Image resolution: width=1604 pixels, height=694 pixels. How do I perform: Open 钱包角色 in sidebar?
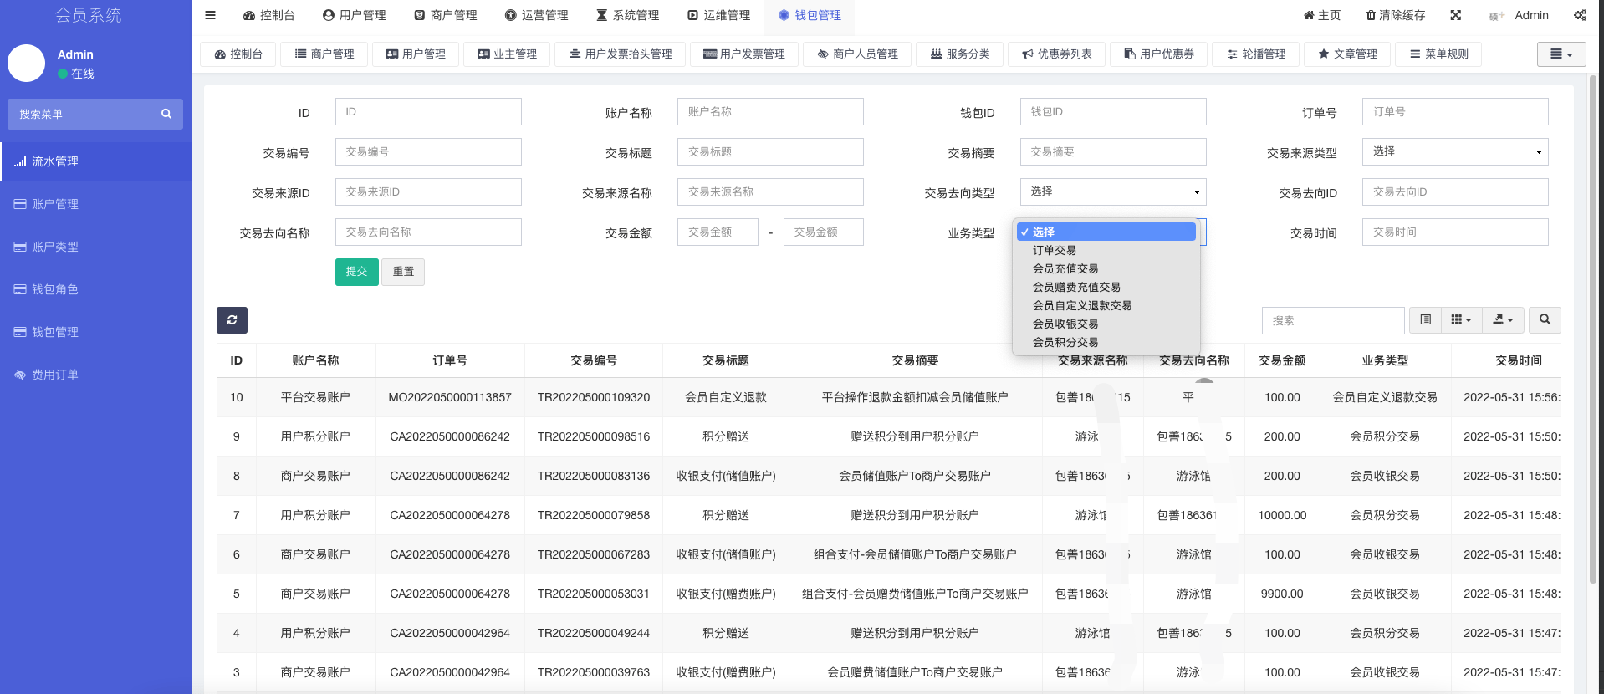pyautogui.click(x=96, y=289)
